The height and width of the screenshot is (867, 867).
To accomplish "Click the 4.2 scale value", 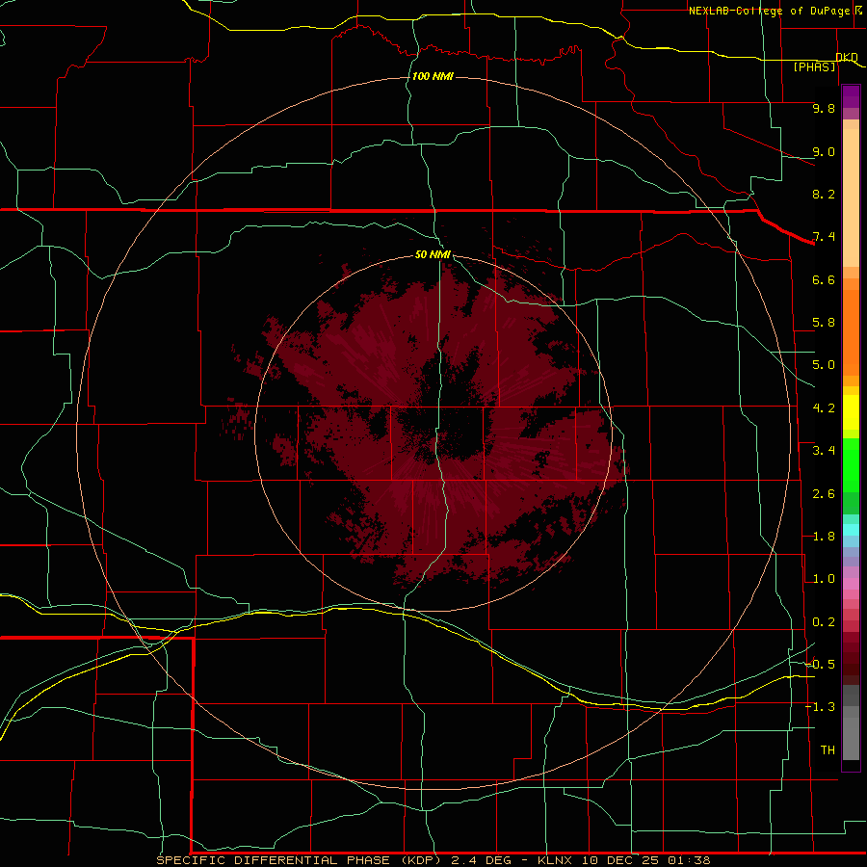I will pyautogui.click(x=824, y=408).
